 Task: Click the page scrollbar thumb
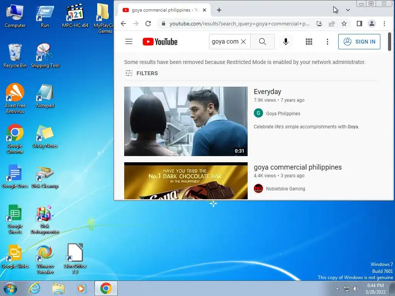coord(390,42)
